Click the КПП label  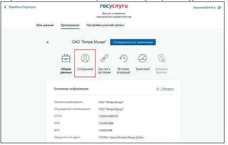tap(57, 130)
